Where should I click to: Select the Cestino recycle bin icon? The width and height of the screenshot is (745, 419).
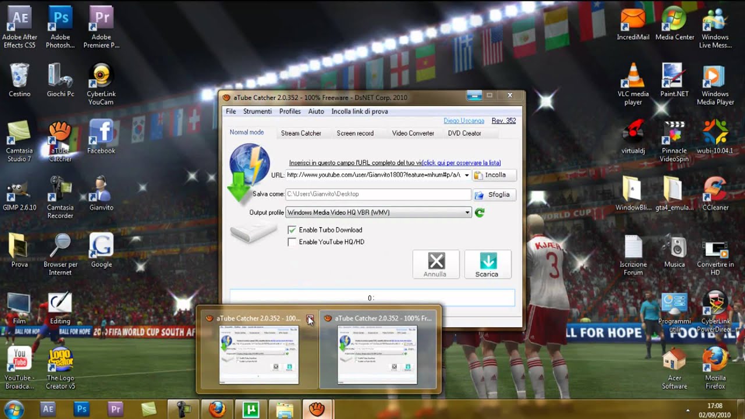point(20,80)
